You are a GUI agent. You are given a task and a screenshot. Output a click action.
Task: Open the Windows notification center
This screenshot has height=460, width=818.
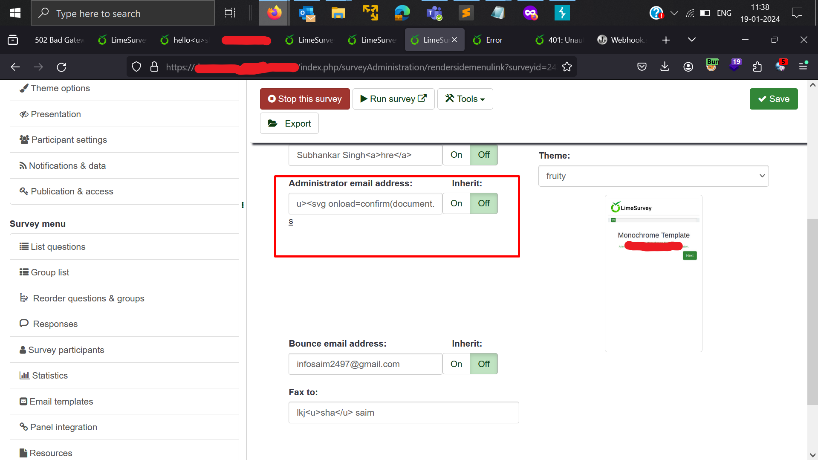coord(797,13)
